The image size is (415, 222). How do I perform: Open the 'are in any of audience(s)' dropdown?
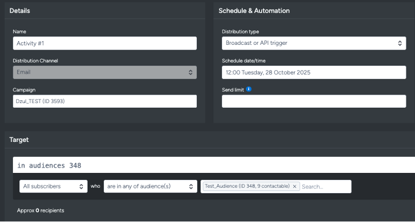pyautogui.click(x=150, y=186)
